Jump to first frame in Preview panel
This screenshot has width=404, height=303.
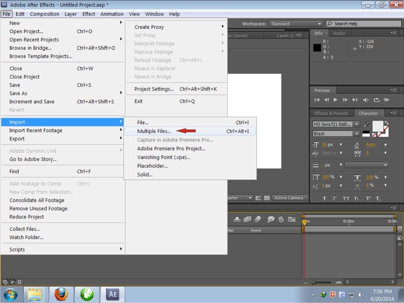tap(317, 100)
